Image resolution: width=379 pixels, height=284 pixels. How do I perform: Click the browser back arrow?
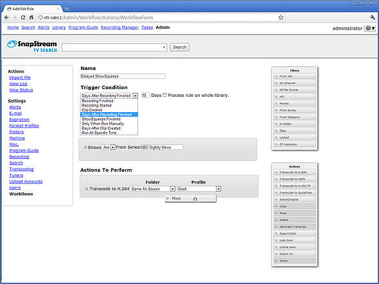click(x=6, y=17)
